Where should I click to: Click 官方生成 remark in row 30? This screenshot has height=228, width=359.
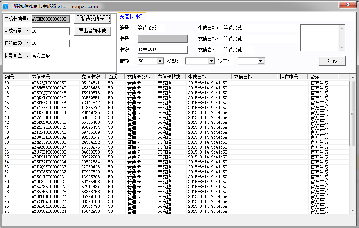[x=319, y=182]
